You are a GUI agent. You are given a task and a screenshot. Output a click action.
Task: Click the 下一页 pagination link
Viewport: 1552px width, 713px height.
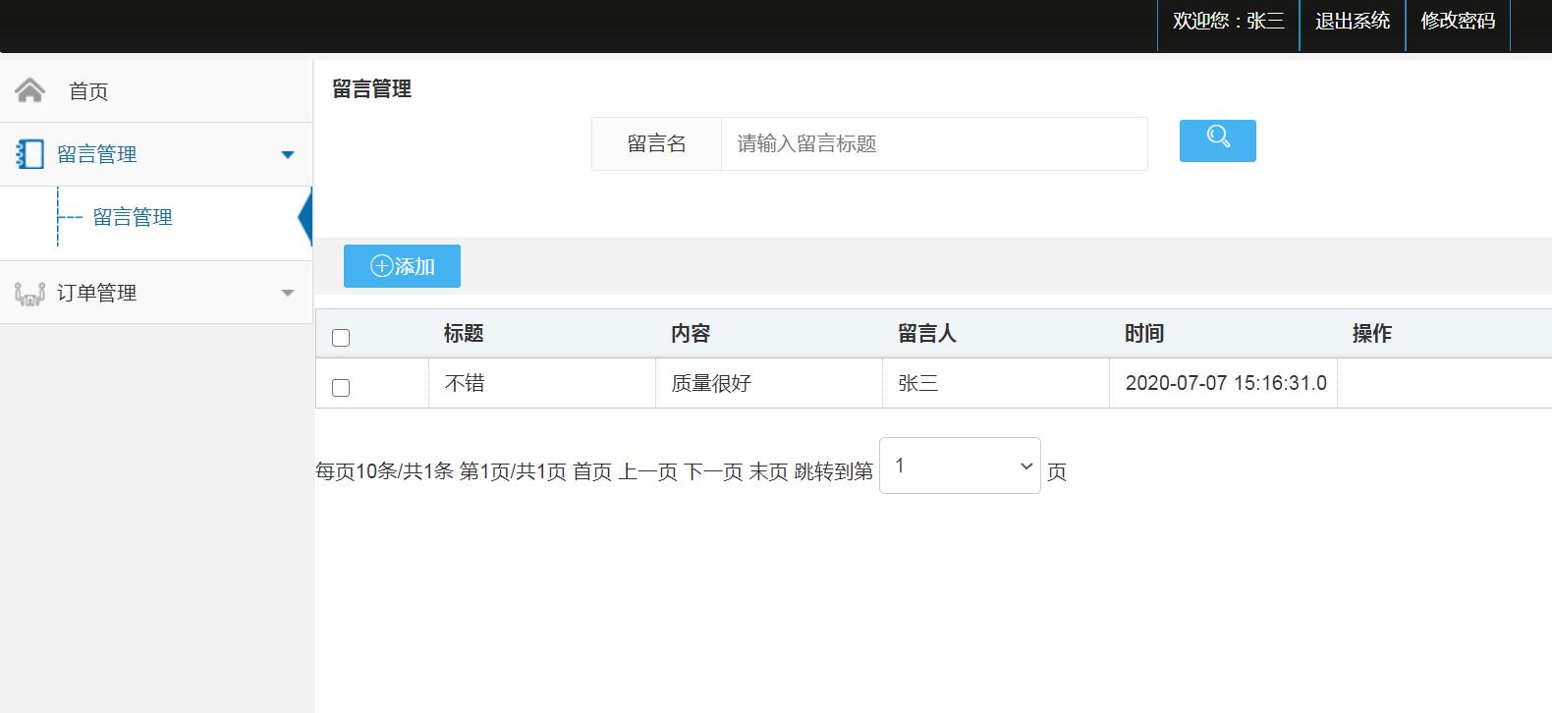click(713, 471)
